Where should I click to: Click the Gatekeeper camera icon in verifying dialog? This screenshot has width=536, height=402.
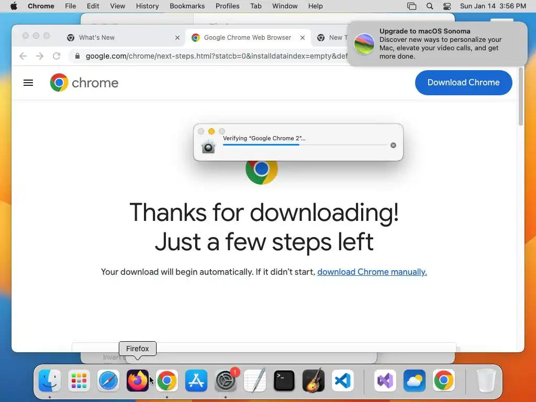(x=208, y=147)
